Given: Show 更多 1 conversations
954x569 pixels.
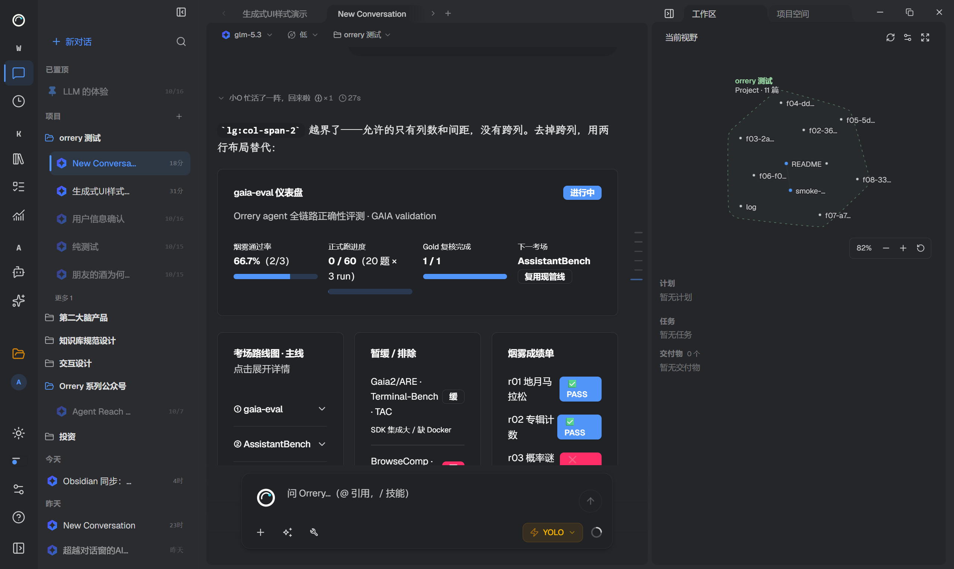Looking at the screenshot, I should click(x=64, y=298).
